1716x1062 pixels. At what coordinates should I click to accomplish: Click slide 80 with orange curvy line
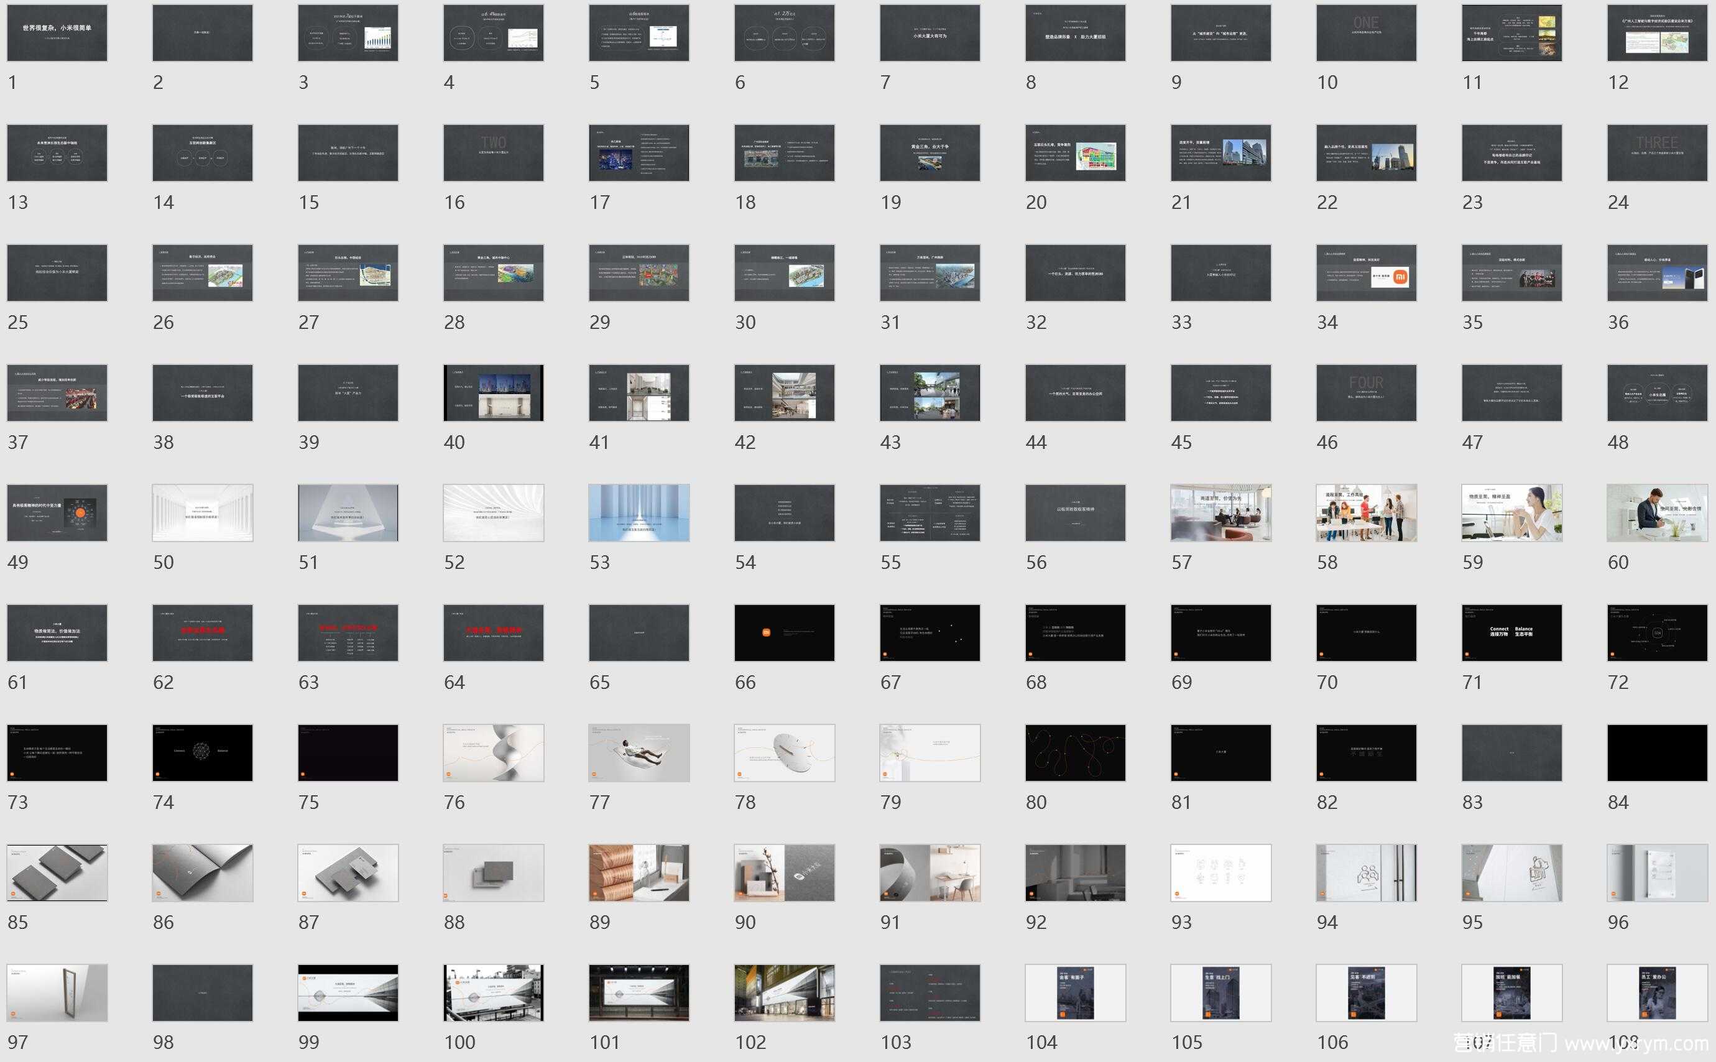1075,753
